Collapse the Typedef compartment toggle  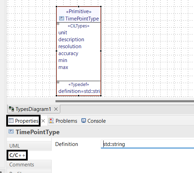pos(58,83)
